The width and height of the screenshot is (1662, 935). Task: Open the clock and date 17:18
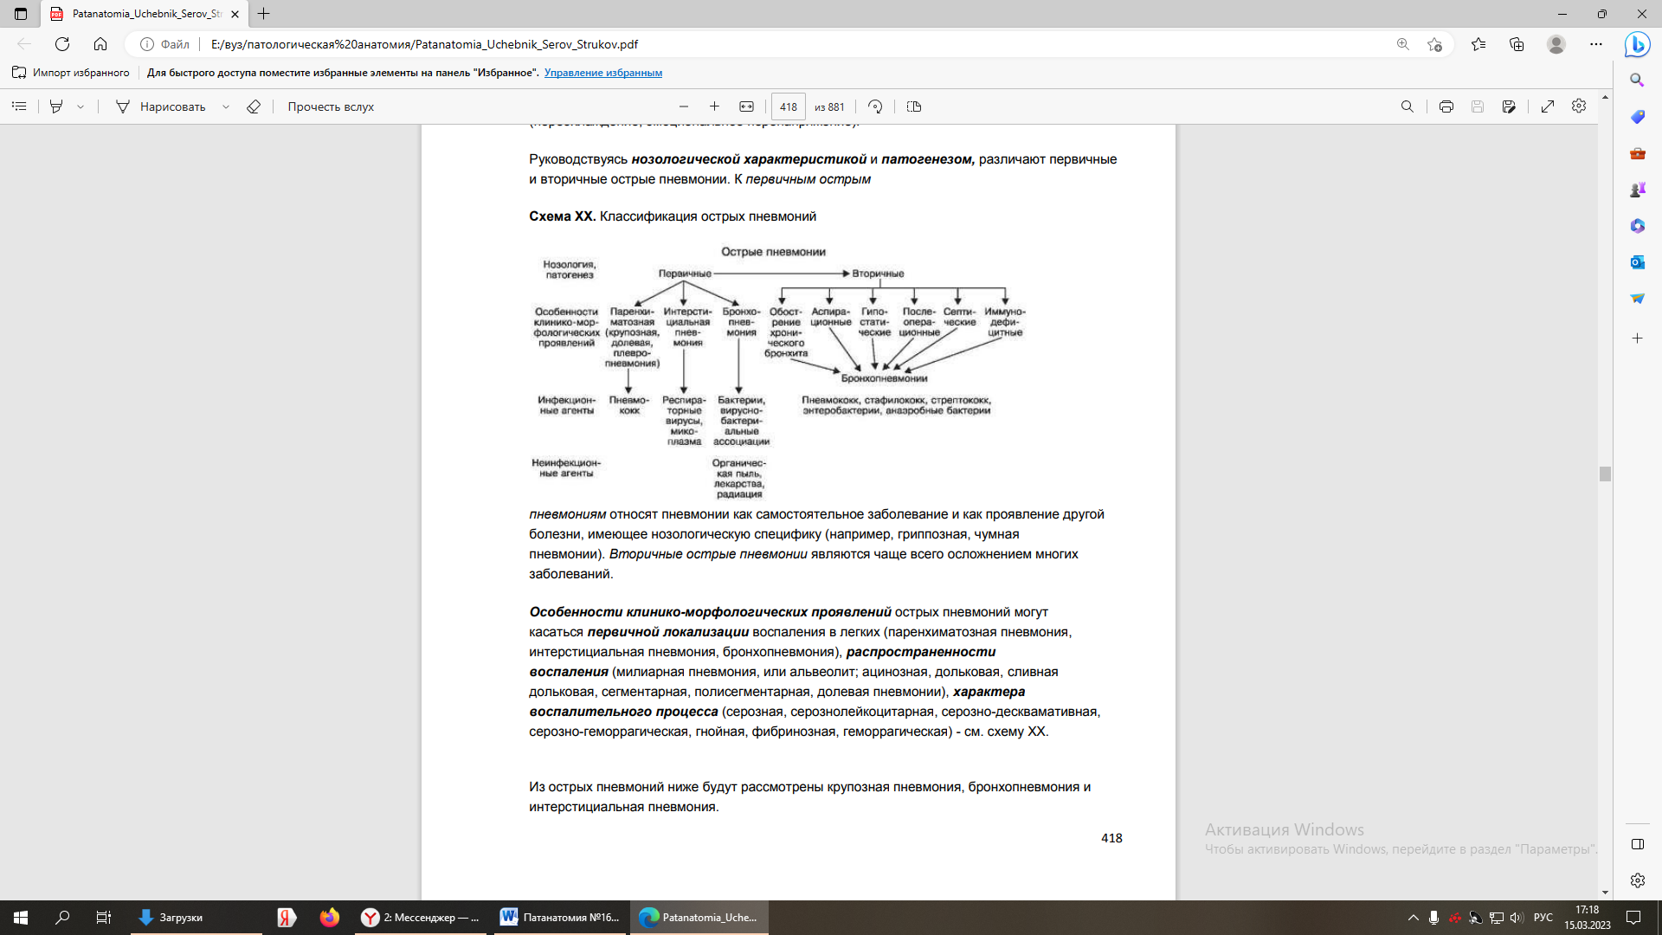point(1588,918)
